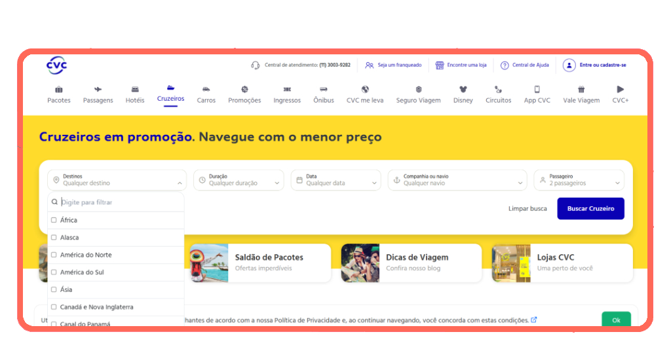The height and width of the screenshot is (351, 671).
Task: Collapse the Destinos dropdown
Action: [117, 180]
